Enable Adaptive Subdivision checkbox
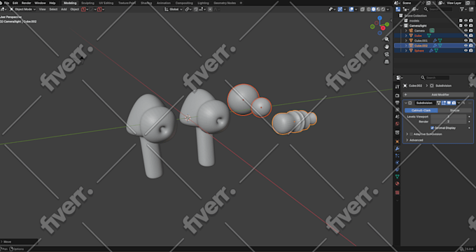The height and width of the screenshot is (252, 476). pos(412,134)
